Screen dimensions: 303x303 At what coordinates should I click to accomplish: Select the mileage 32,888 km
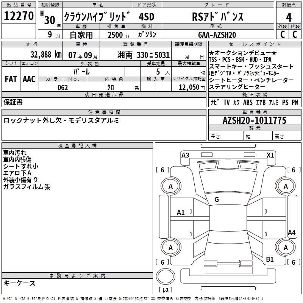click(46, 55)
